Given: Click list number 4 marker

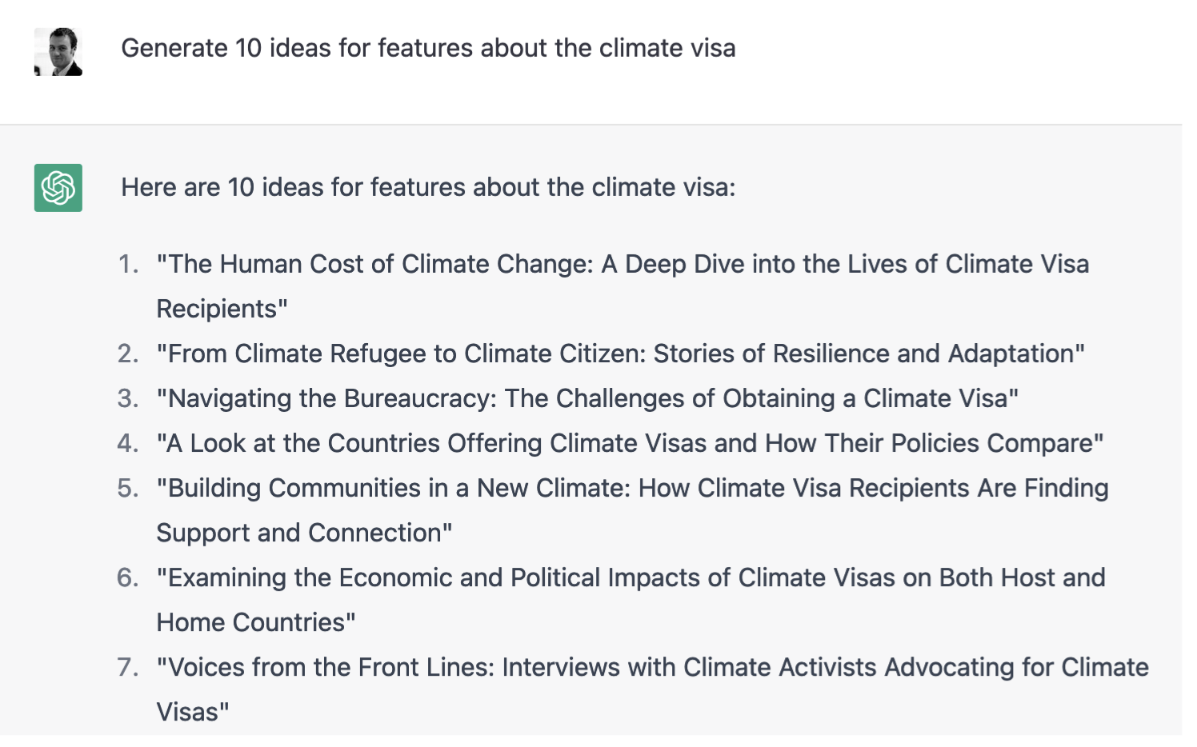Looking at the screenshot, I should [128, 443].
